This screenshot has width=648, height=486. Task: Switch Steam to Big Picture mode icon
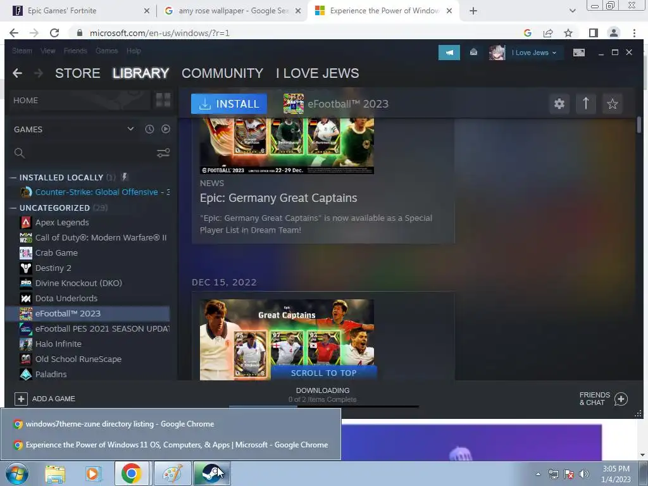[578, 53]
